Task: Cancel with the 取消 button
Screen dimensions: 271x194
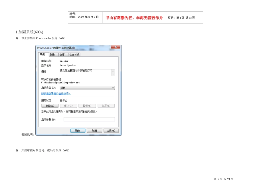Action: 94,131
